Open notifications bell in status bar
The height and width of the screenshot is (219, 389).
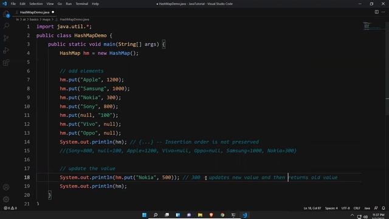click(x=384, y=208)
